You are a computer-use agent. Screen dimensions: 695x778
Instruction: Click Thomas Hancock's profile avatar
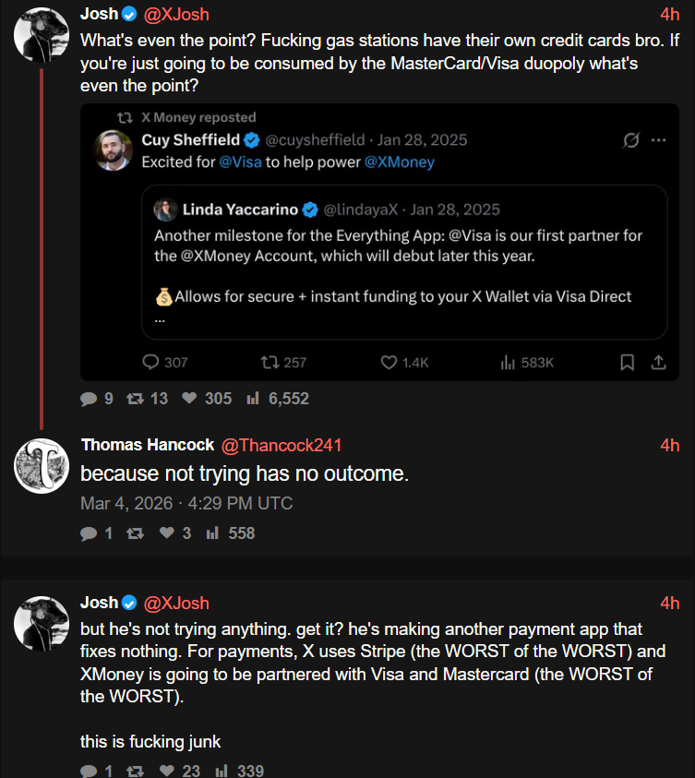tap(42, 465)
